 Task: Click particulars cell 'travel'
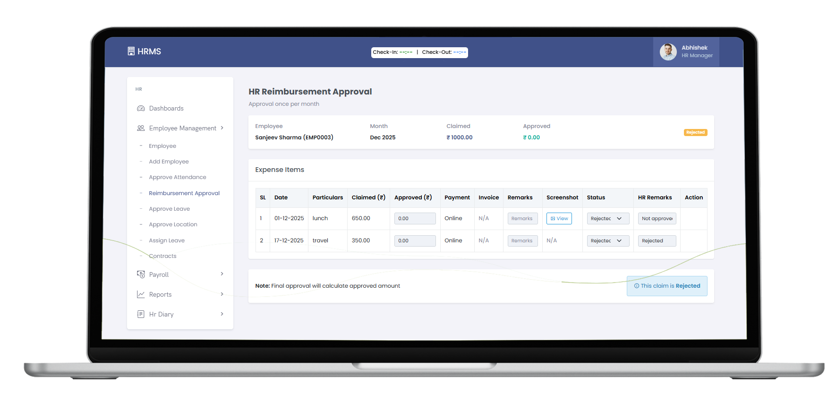(x=320, y=240)
